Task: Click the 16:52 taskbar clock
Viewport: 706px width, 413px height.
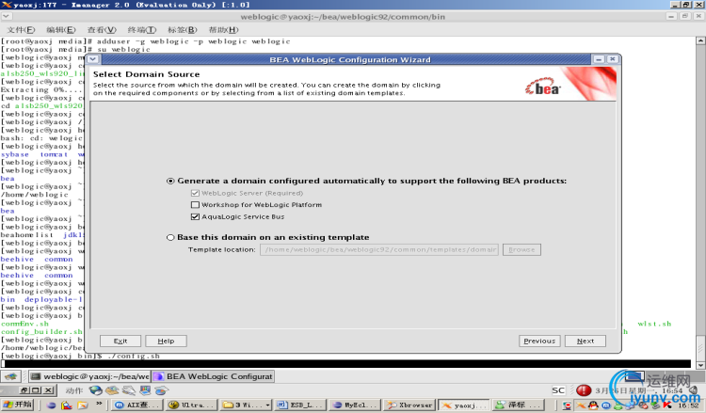Action: [688, 405]
